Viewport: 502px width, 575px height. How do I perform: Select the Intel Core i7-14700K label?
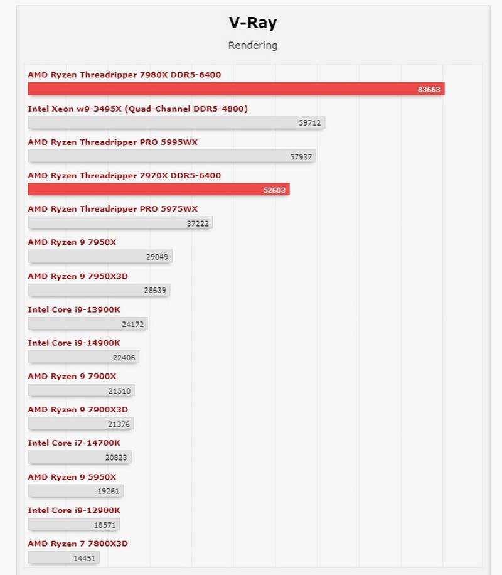point(73,443)
